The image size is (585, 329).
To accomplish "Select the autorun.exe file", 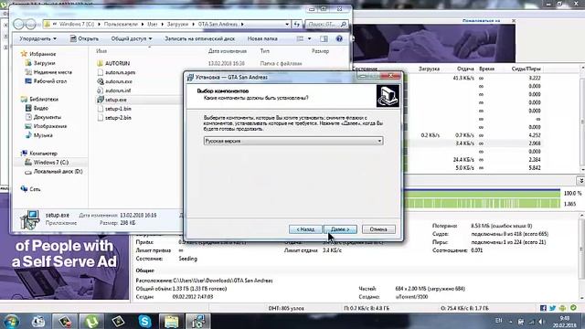I will (x=119, y=81).
